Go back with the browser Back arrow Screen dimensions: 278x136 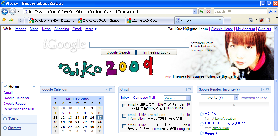tap(5, 12)
